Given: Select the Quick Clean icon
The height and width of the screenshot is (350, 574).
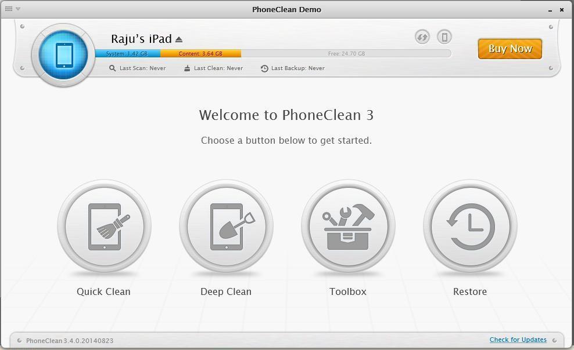Looking at the screenshot, I should 103,227.
